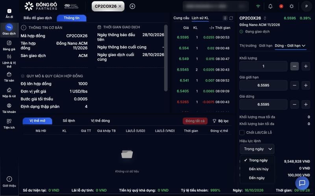Enable the Chốt Lời/Cắt Lỗ checkbox
315x196 pixels.
point(242,132)
